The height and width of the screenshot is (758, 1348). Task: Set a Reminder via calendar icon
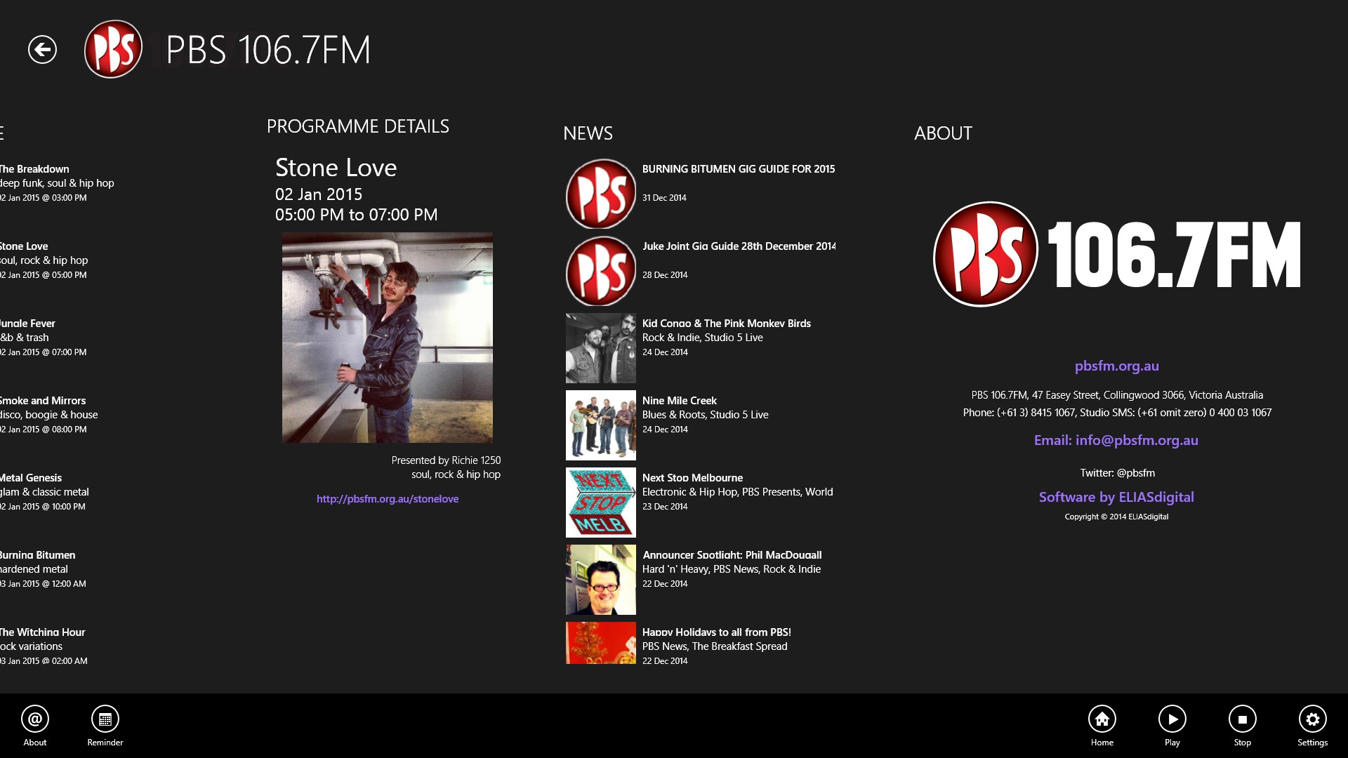click(105, 726)
